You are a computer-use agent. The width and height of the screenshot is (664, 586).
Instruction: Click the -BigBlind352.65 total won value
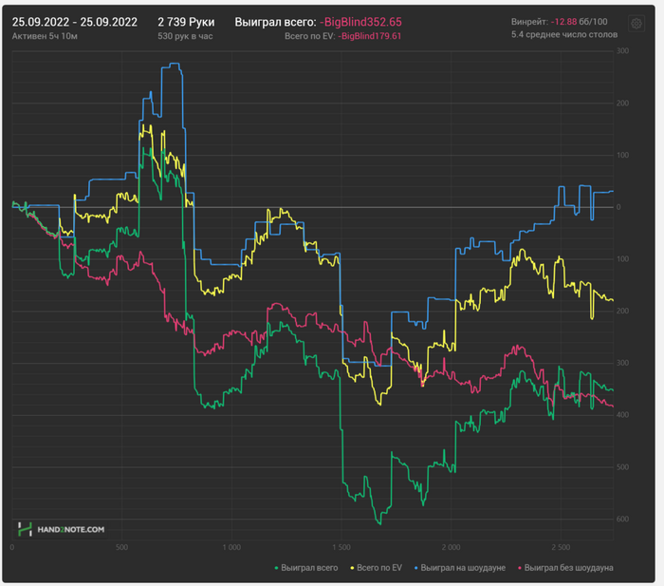click(361, 21)
